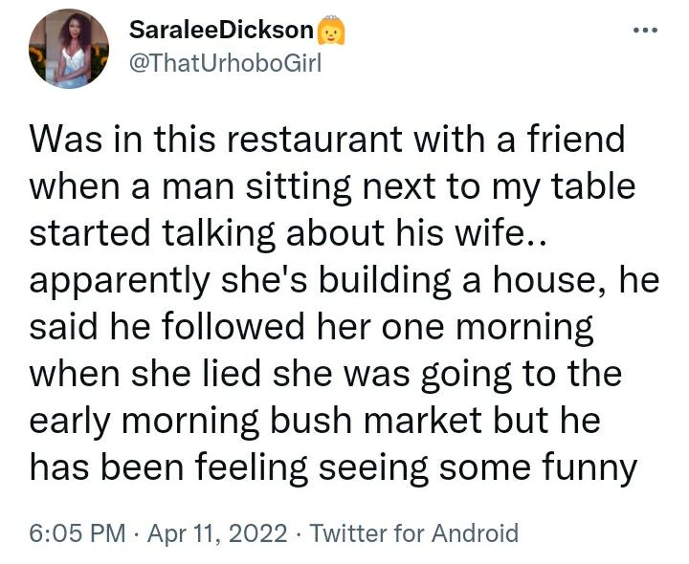Click the tweet line starting 'when a man sitting'
689x564 pixels.
click(x=332, y=186)
